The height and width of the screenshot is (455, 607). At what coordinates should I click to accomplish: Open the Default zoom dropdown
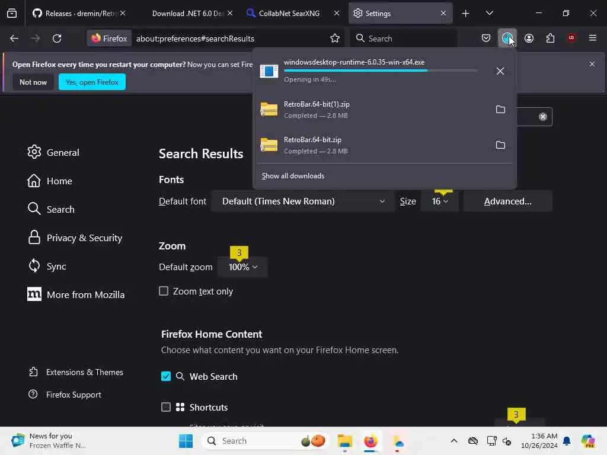point(242,267)
